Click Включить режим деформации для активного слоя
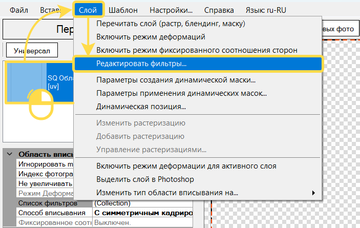The width and height of the screenshot is (360, 228). [186, 166]
